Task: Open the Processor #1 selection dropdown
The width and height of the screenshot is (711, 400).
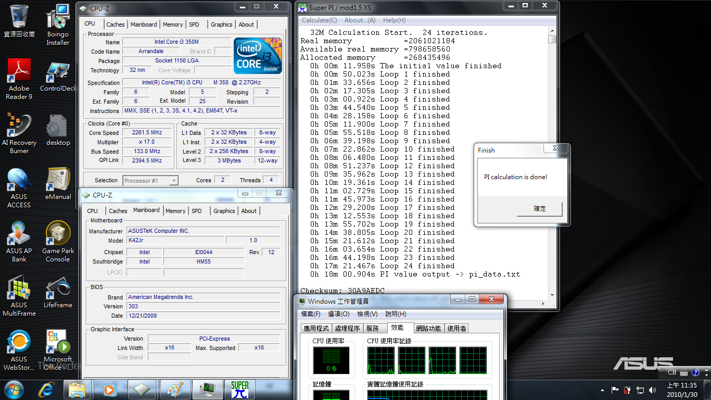Action: [150, 181]
